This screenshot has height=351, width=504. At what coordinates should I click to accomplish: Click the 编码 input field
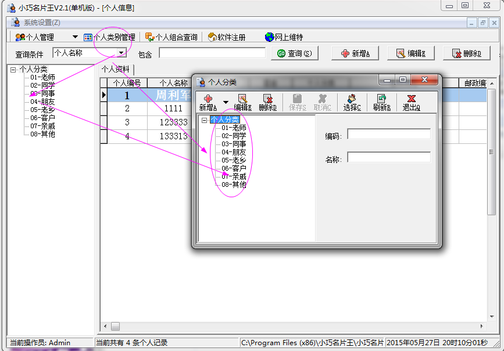(x=389, y=134)
